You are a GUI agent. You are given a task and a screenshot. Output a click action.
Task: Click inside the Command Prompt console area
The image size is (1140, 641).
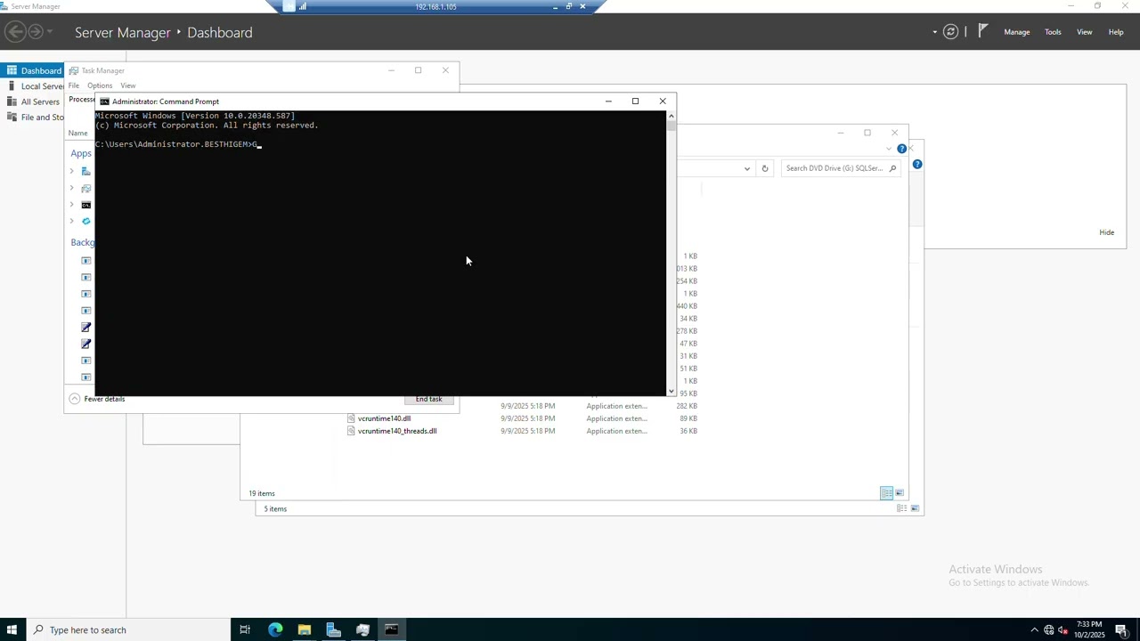(380, 253)
